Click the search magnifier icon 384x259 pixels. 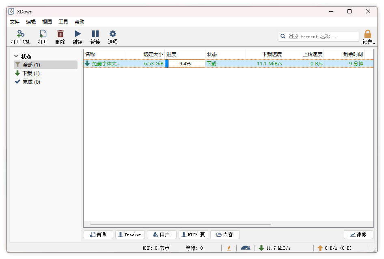[283, 36]
